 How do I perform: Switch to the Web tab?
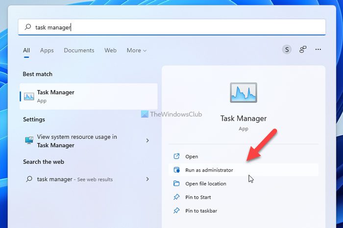tap(110, 50)
